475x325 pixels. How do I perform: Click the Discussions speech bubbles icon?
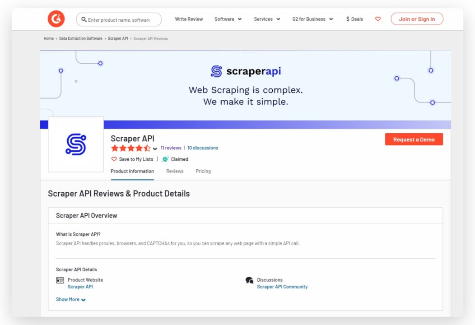tap(249, 280)
